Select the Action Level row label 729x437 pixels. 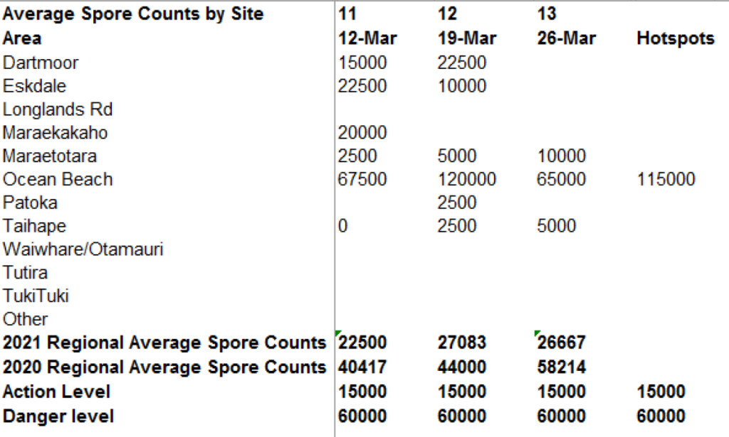tap(57, 392)
